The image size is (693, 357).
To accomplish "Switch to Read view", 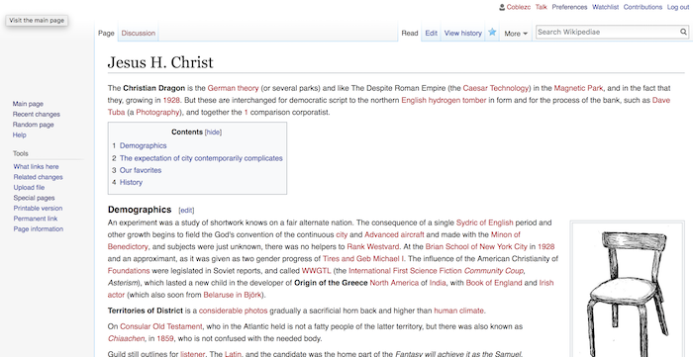I will [x=410, y=33].
